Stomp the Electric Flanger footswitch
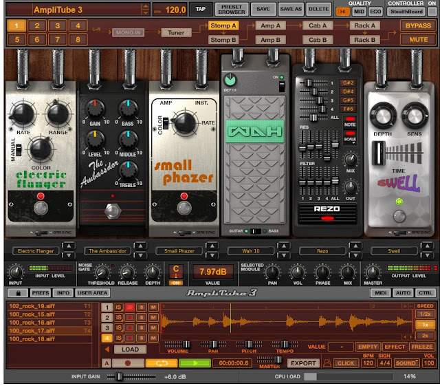Image resolution: width=440 pixels, height=388 pixels. tap(41, 208)
